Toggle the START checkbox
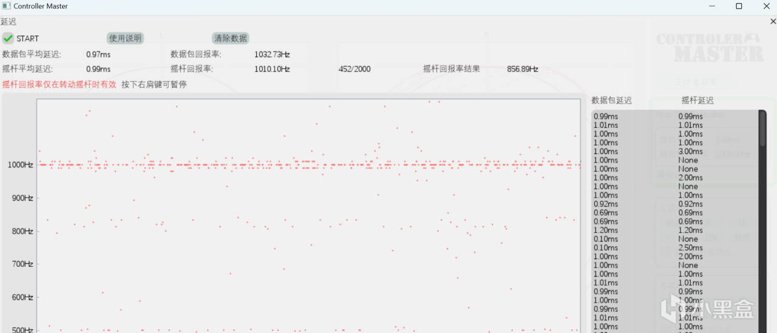Screen dimensions: 777x333 coord(8,38)
